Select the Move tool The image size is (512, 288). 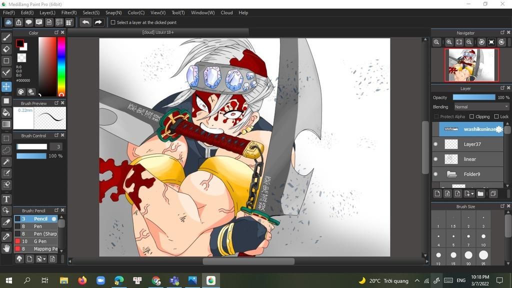[6, 86]
